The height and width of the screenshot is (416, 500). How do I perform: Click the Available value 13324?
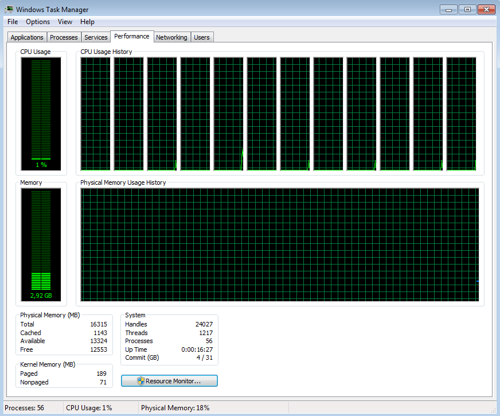pos(99,341)
